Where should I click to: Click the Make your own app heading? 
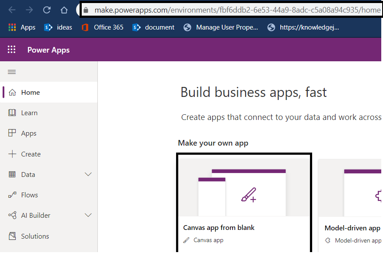213,143
